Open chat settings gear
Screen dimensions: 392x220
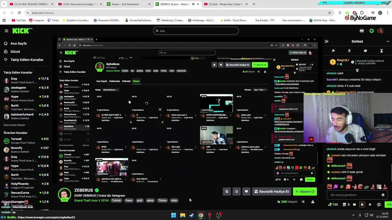[370, 204]
